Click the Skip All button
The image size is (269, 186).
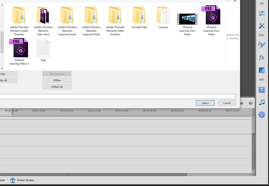click(8, 80)
